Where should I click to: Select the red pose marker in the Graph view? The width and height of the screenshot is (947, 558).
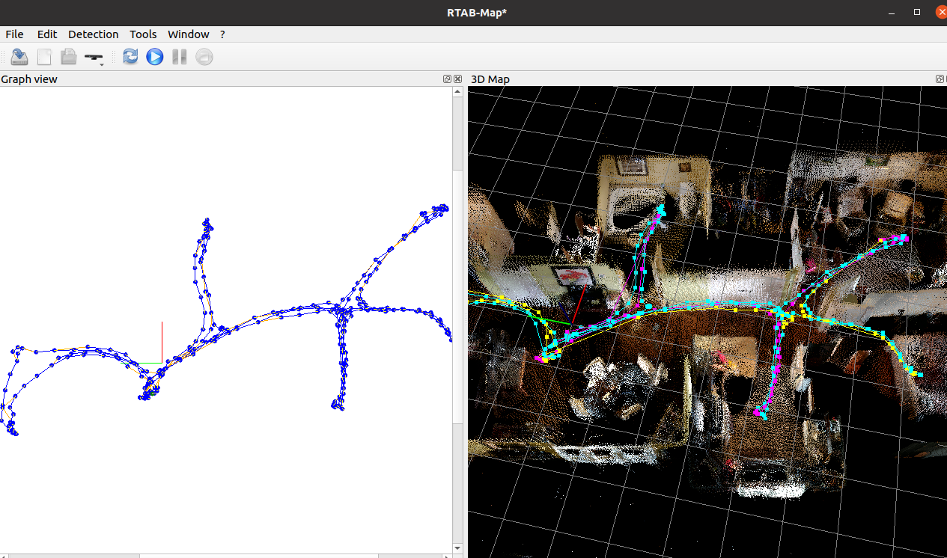click(162, 344)
